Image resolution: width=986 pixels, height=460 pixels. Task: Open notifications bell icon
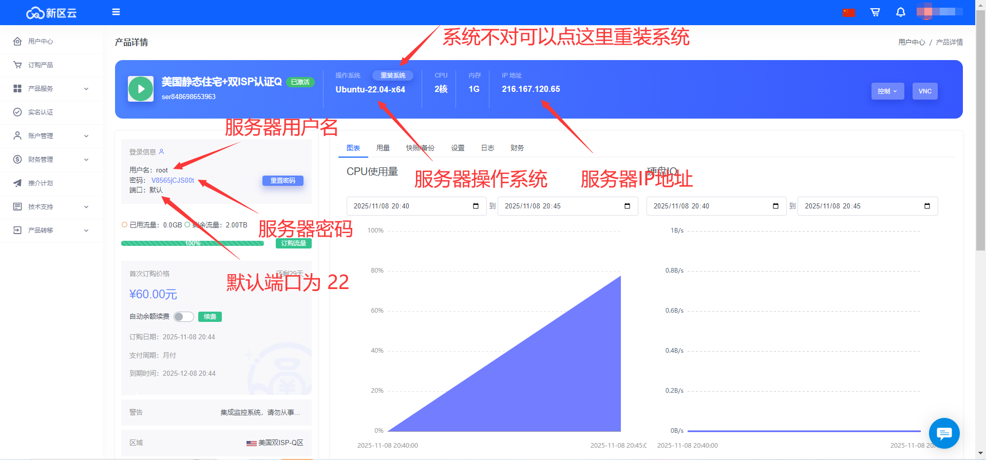(900, 12)
